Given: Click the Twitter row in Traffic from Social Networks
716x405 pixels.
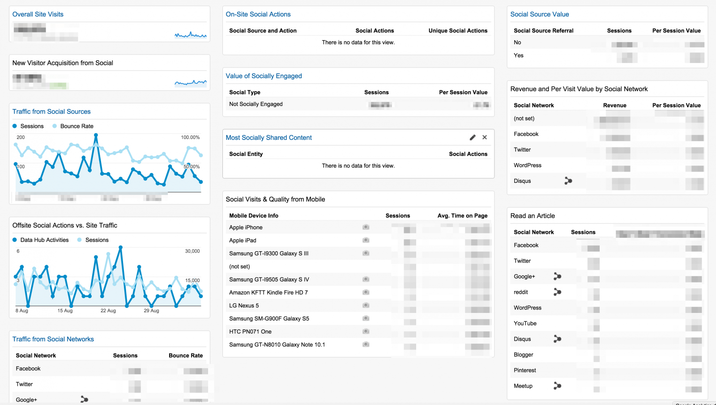Looking at the screenshot, I should [x=110, y=384].
